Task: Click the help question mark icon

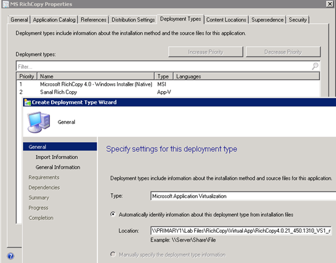Action: click(x=10, y=256)
